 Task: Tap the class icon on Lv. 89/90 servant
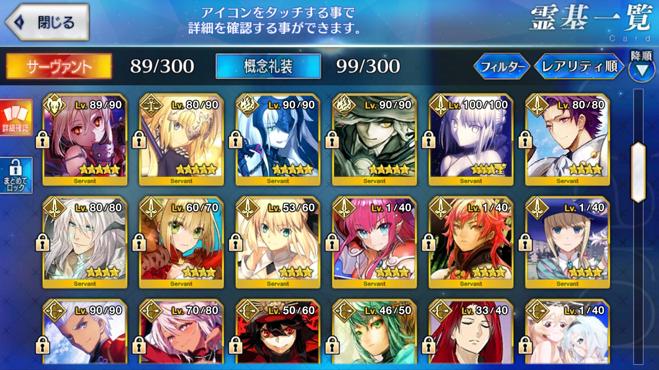point(55,105)
